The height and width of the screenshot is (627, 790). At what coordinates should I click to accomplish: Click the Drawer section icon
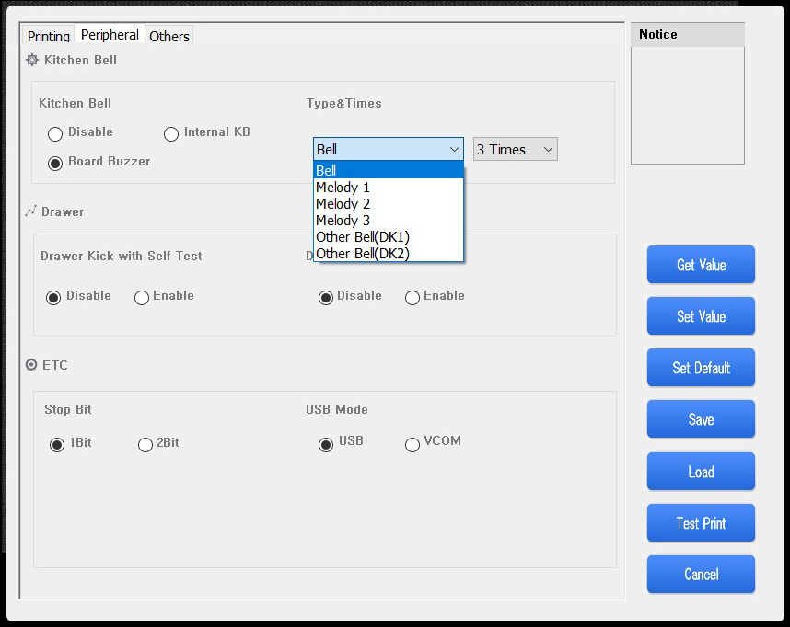30,211
